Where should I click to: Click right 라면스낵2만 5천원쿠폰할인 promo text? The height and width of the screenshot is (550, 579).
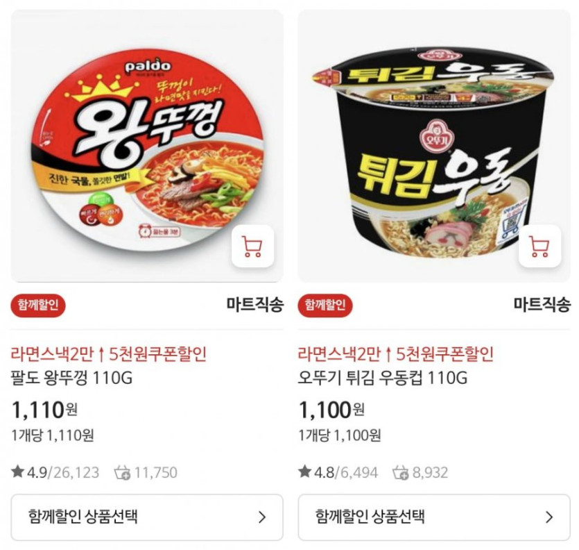396,354
